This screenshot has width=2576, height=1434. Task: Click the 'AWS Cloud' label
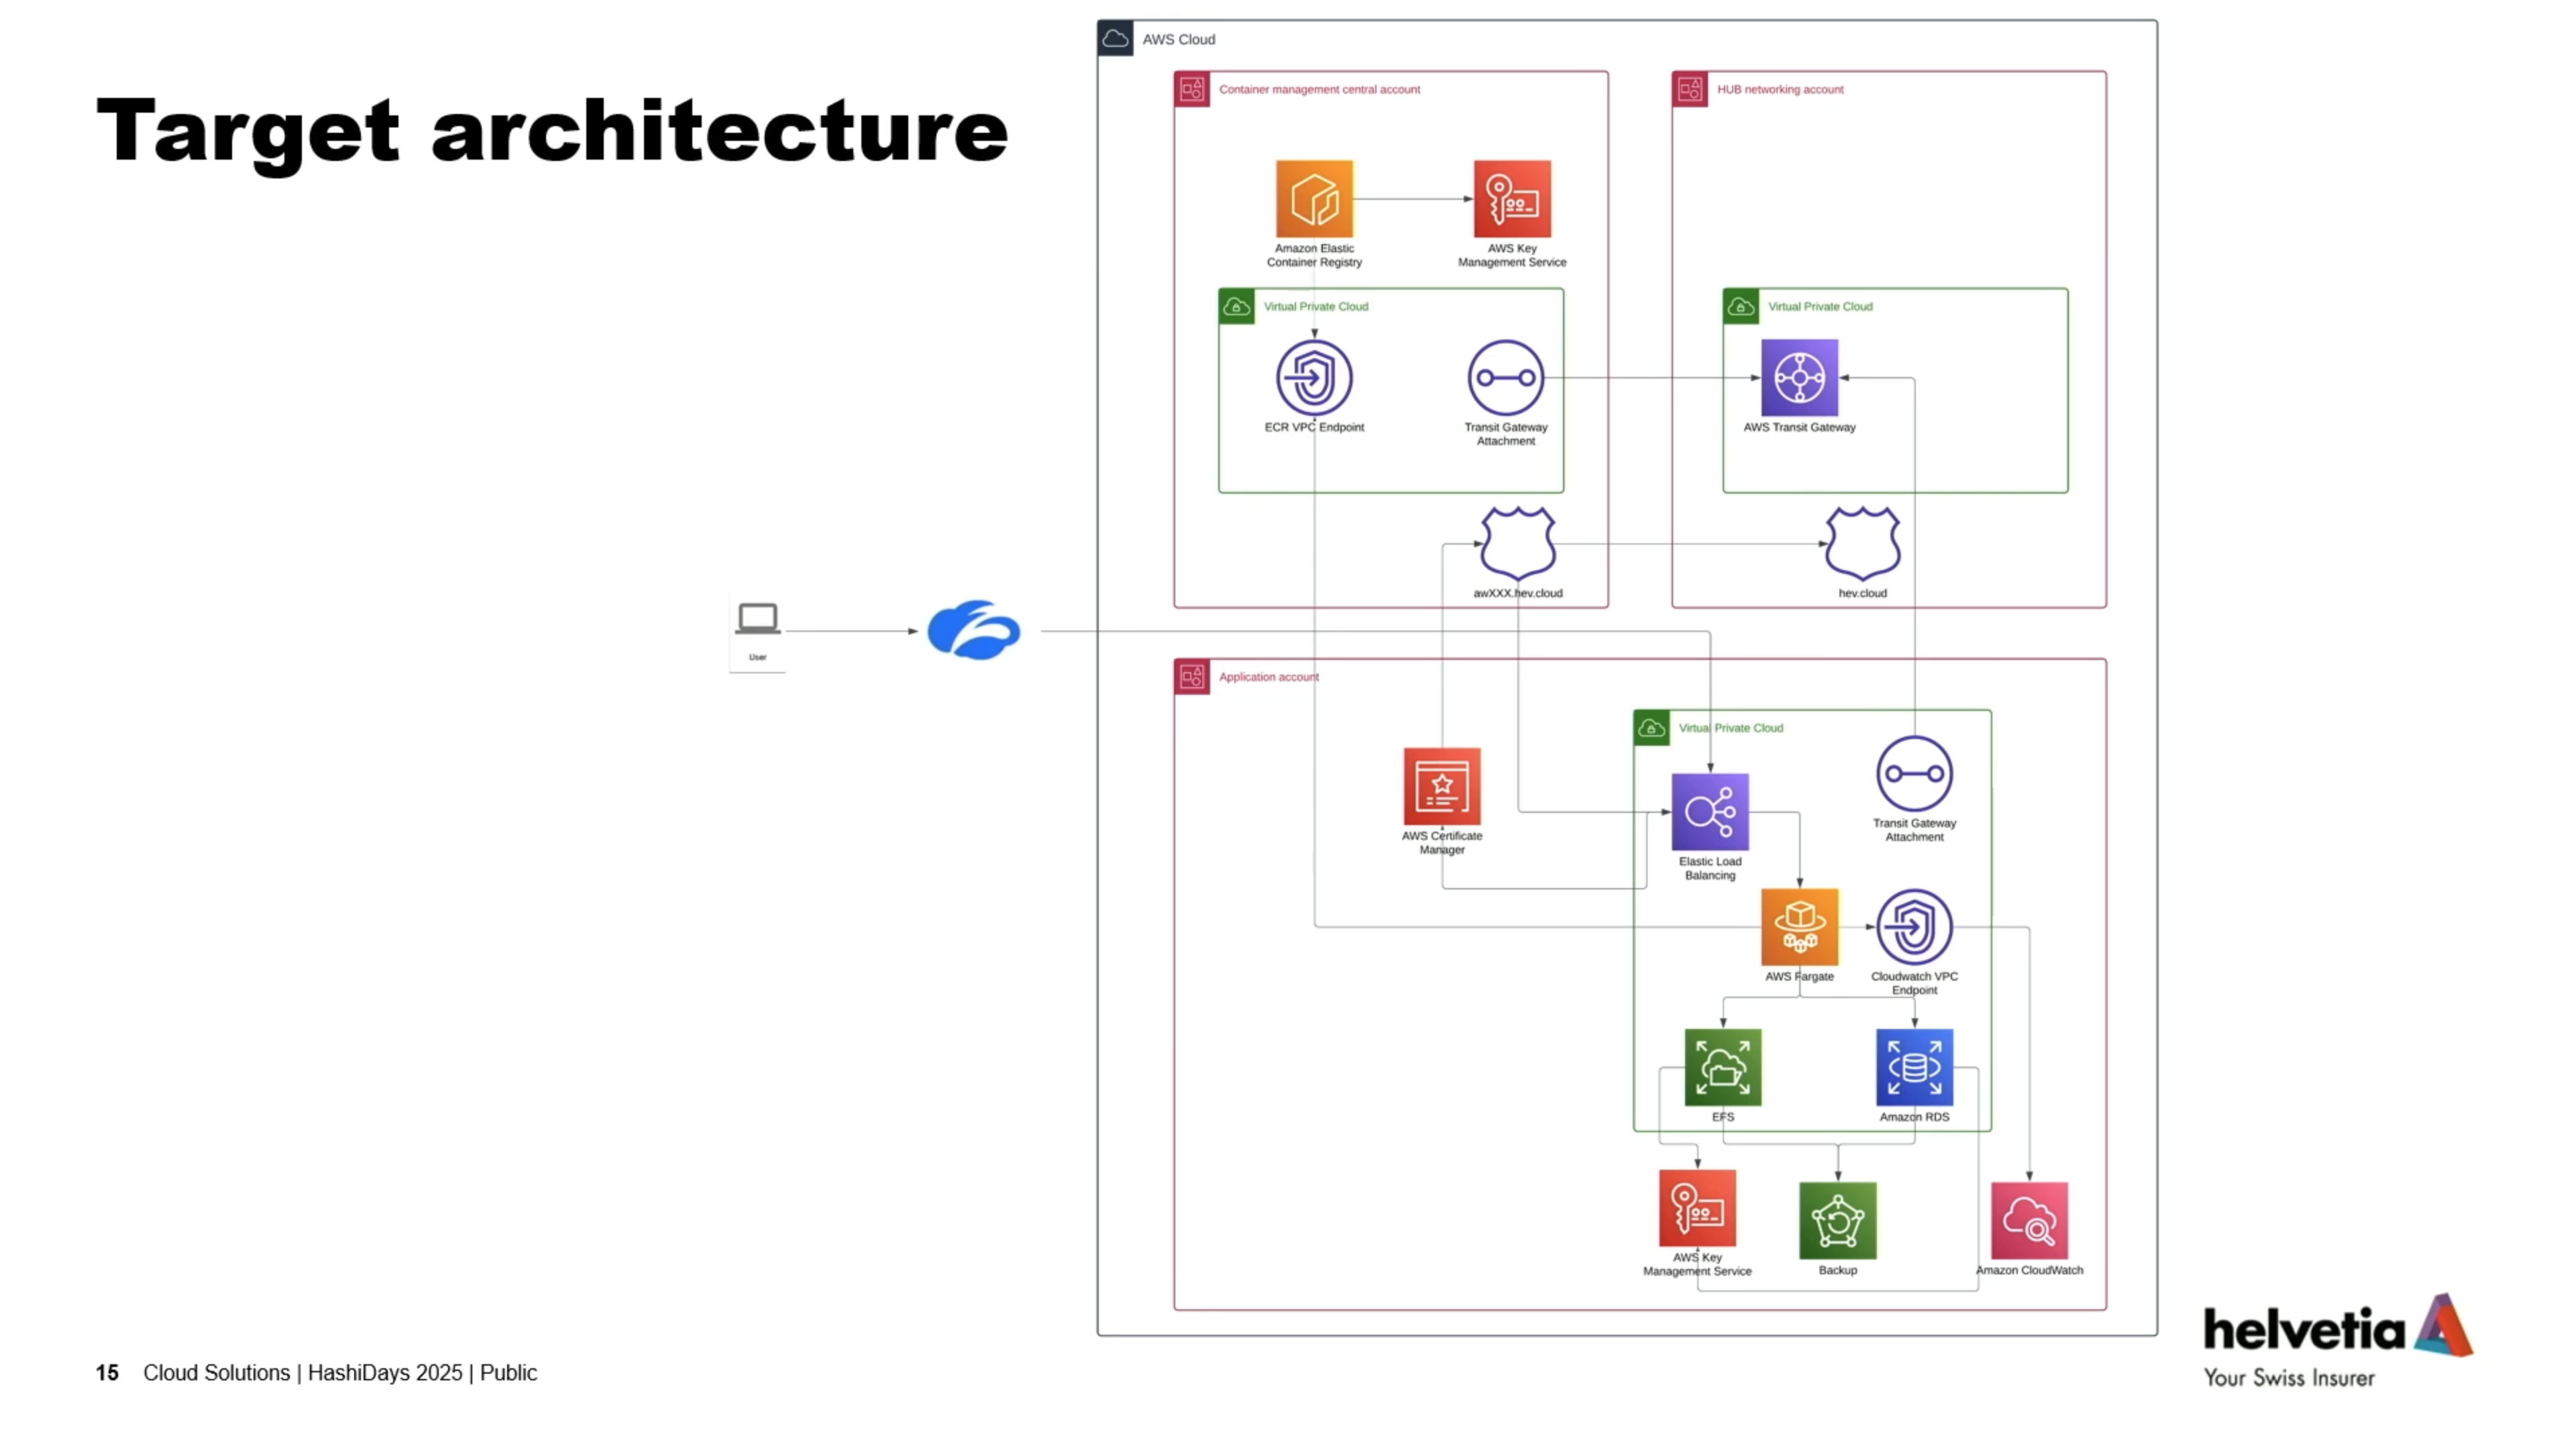[1179, 39]
